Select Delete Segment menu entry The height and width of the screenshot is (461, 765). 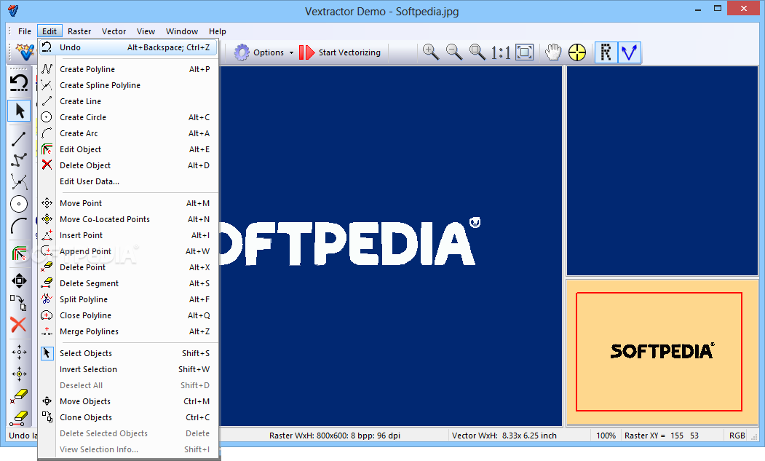coord(128,284)
